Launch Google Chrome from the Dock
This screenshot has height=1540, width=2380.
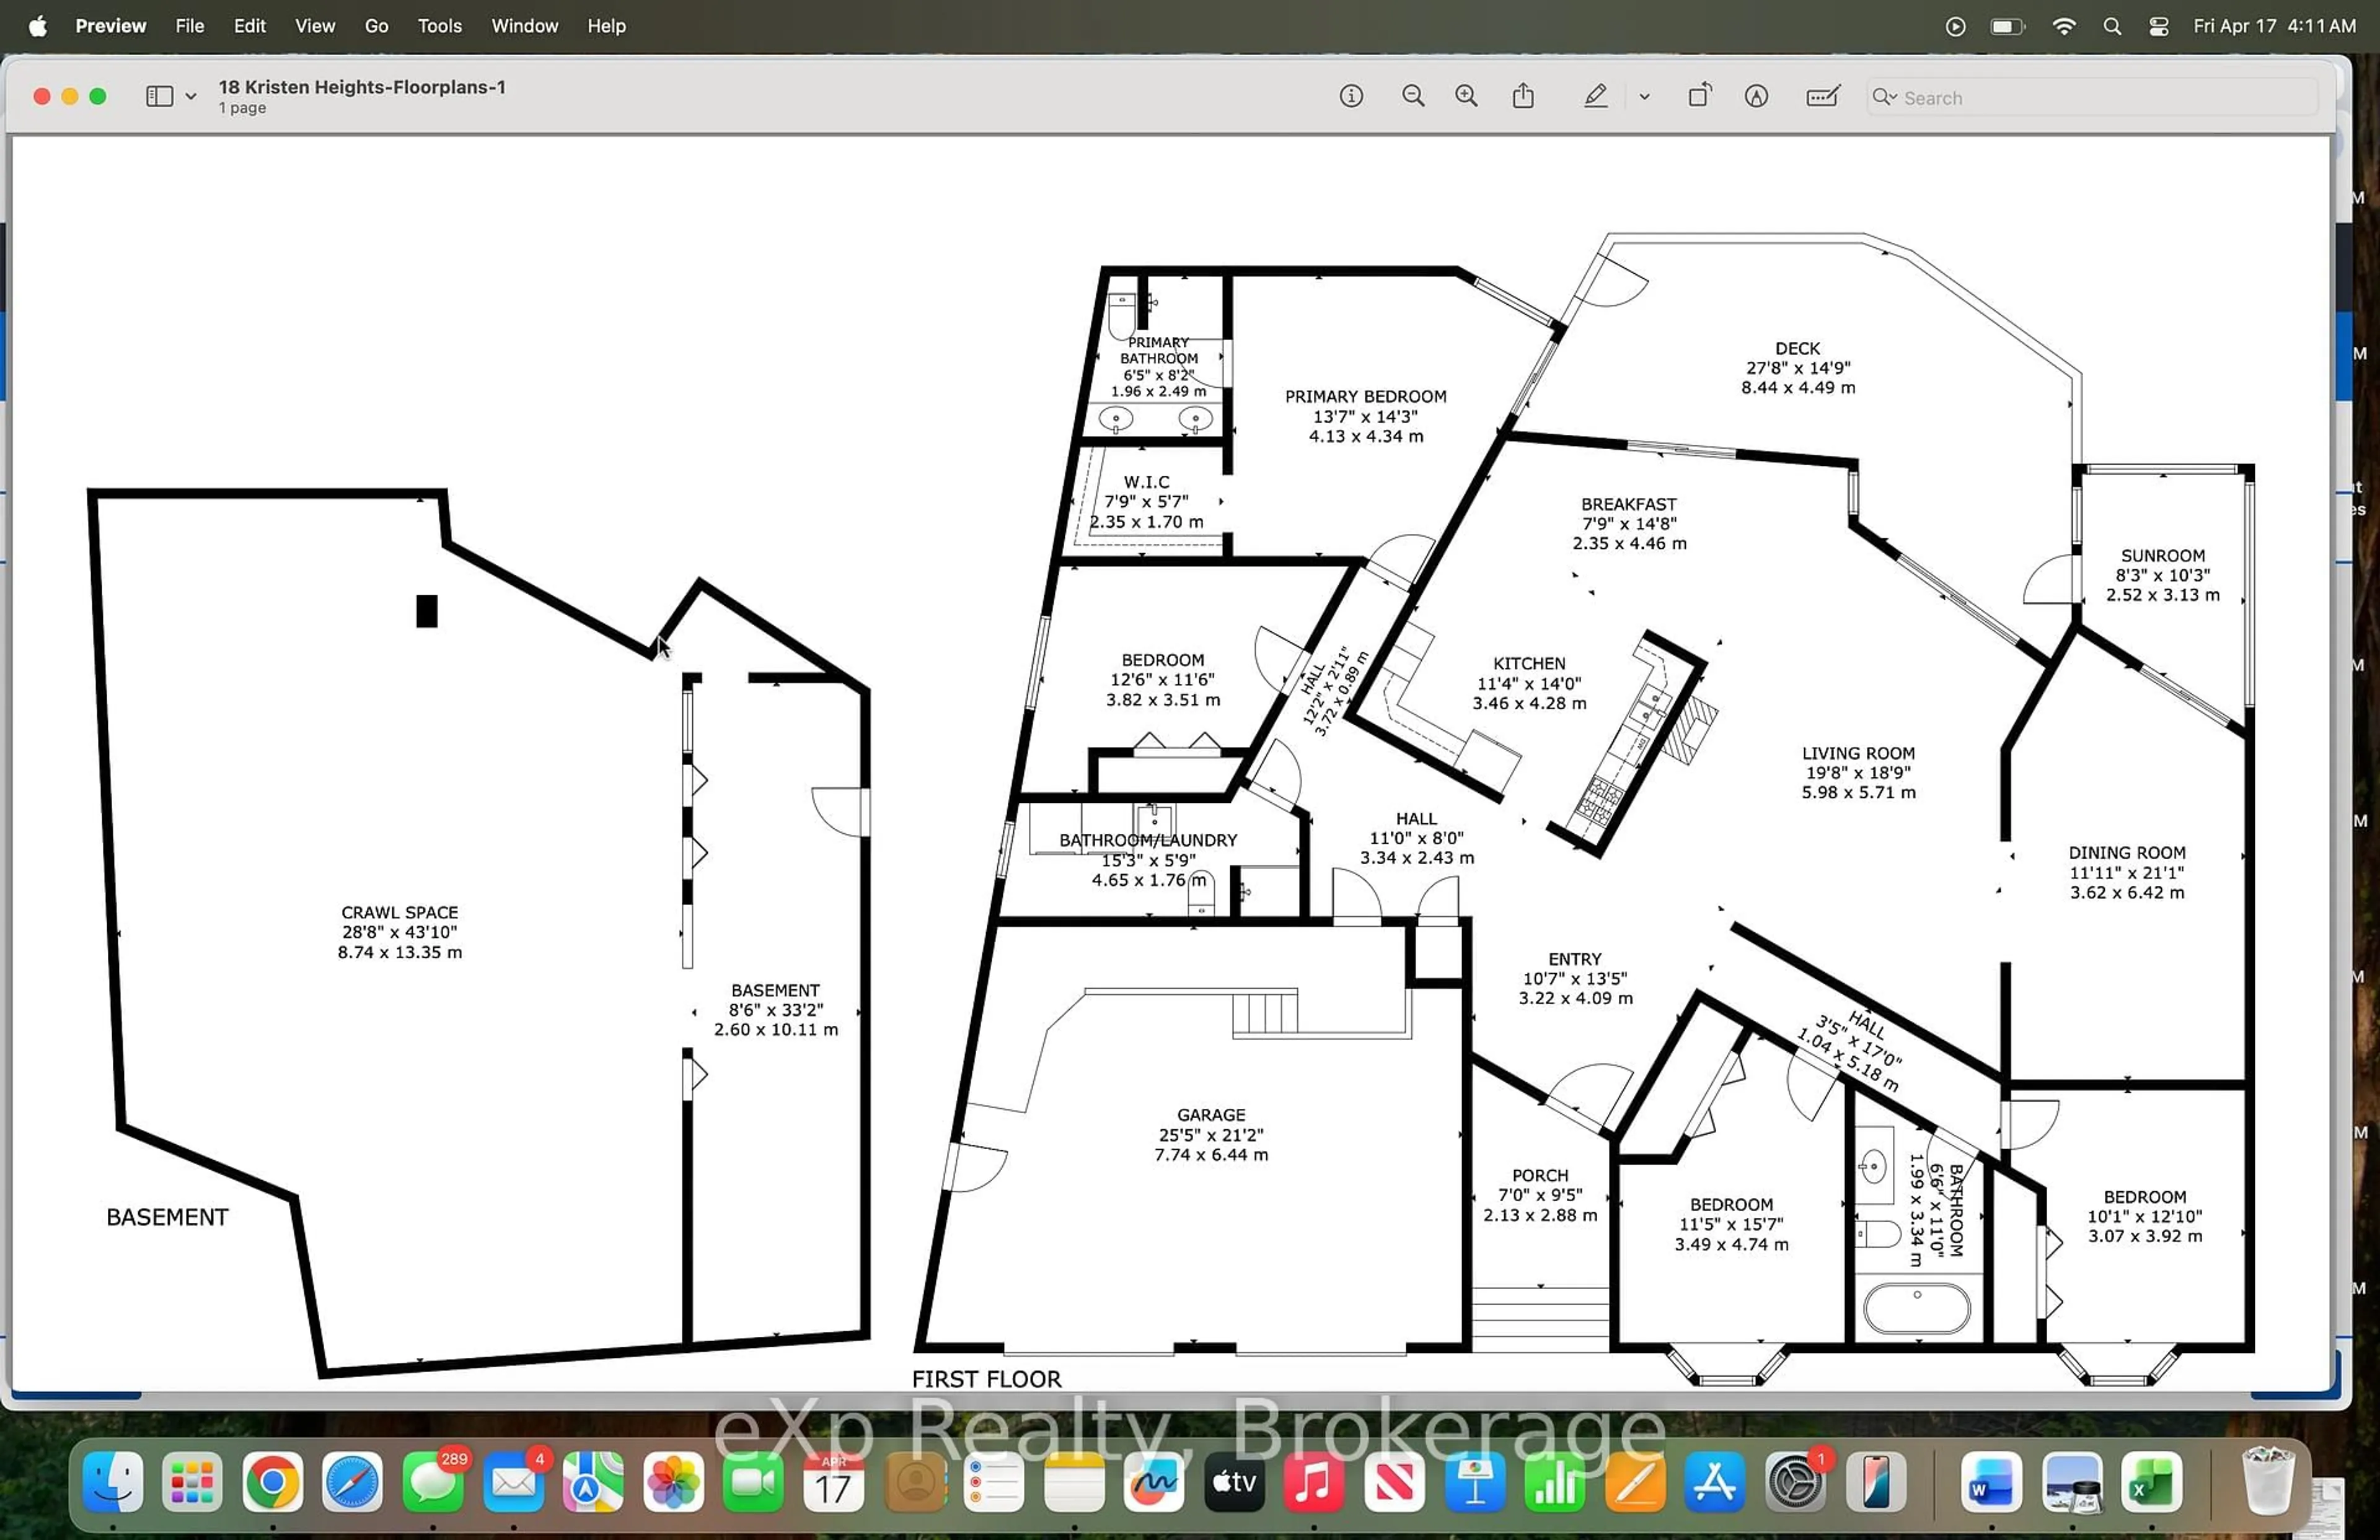273,1484
